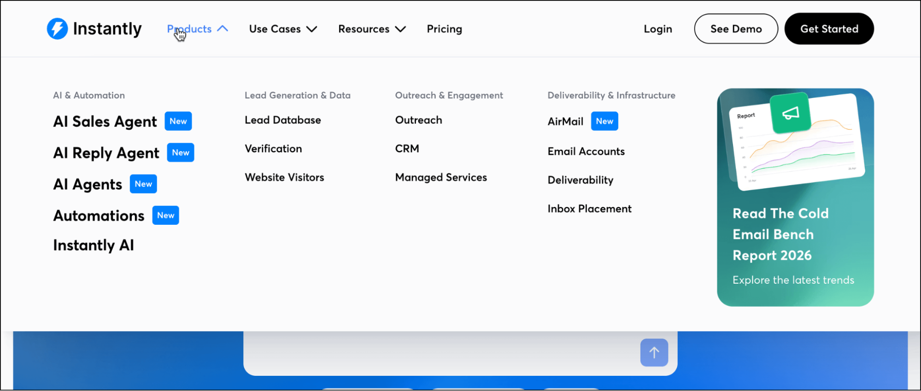The width and height of the screenshot is (921, 391).
Task: Open AirMail product link
Action: [565, 122]
